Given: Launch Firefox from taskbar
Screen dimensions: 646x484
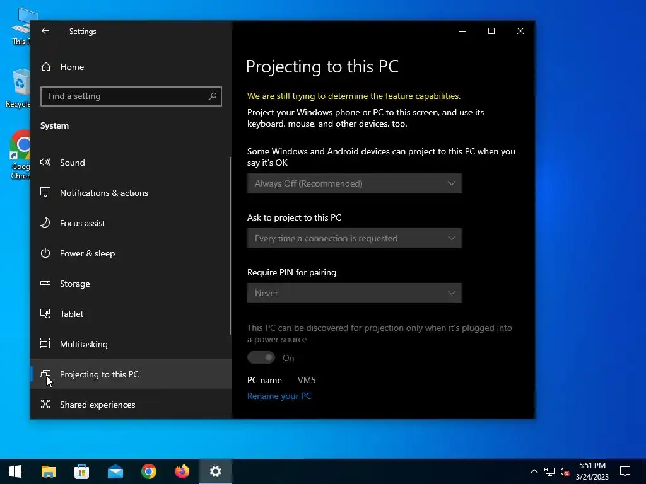Looking at the screenshot, I should [182, 471].
